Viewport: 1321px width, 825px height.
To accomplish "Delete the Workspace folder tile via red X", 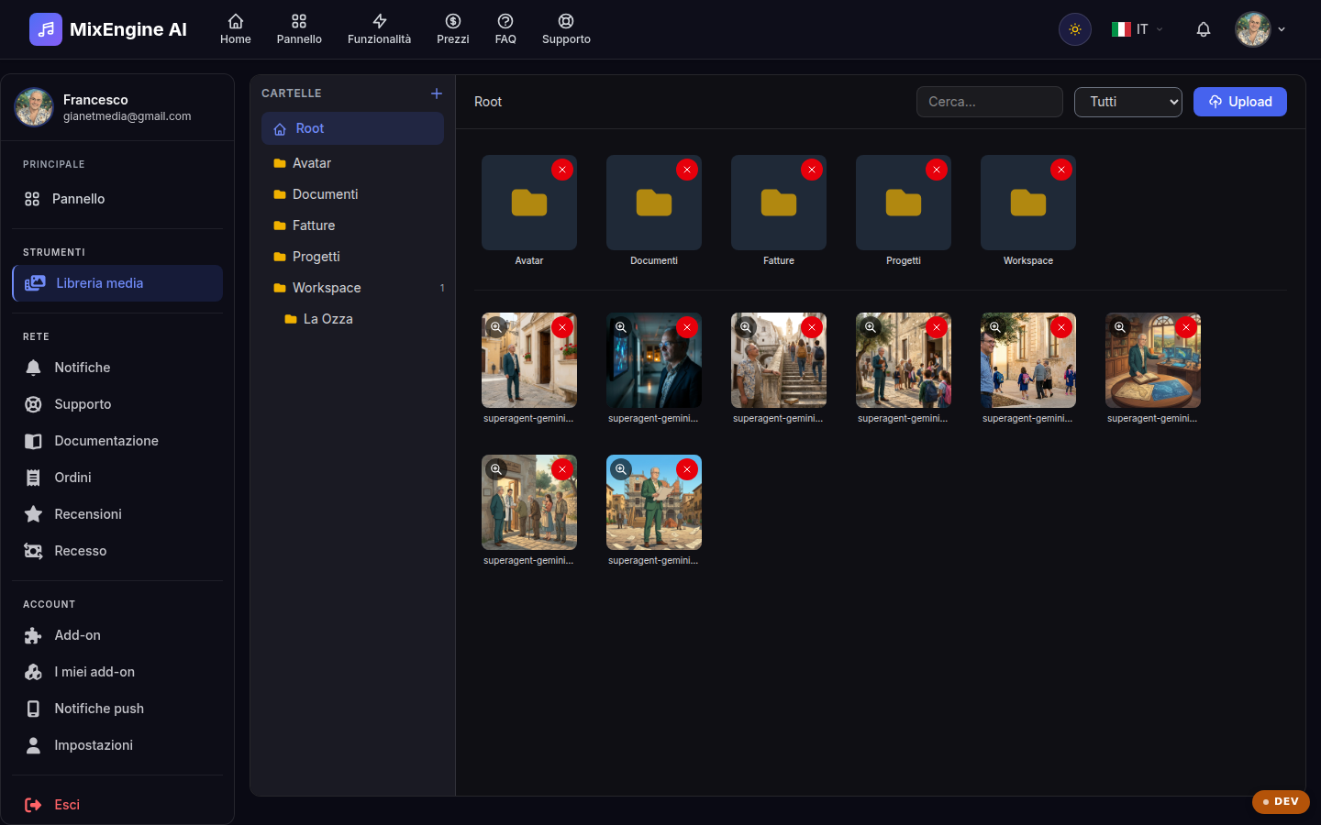I will (1061, 170).
